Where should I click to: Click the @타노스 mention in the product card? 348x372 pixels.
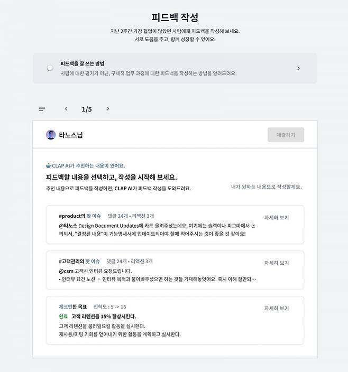point(68,226)
